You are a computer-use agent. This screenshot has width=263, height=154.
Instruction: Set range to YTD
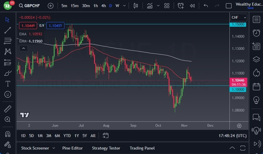(67, 136)
